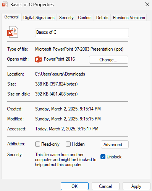Click the Cancel button
The height and width of the screenshot is (191, 152).
tap(105, 186)
